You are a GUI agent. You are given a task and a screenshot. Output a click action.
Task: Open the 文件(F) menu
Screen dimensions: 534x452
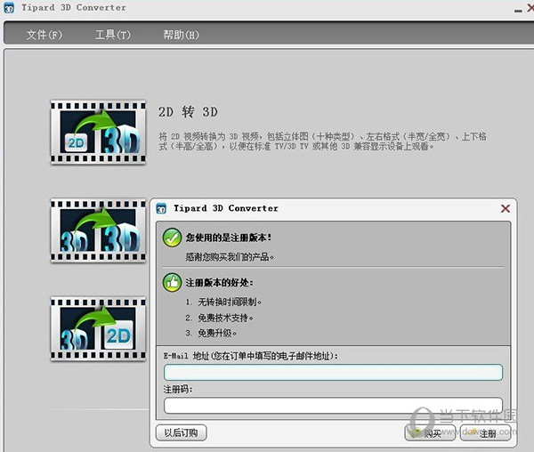tap(44, 35)
